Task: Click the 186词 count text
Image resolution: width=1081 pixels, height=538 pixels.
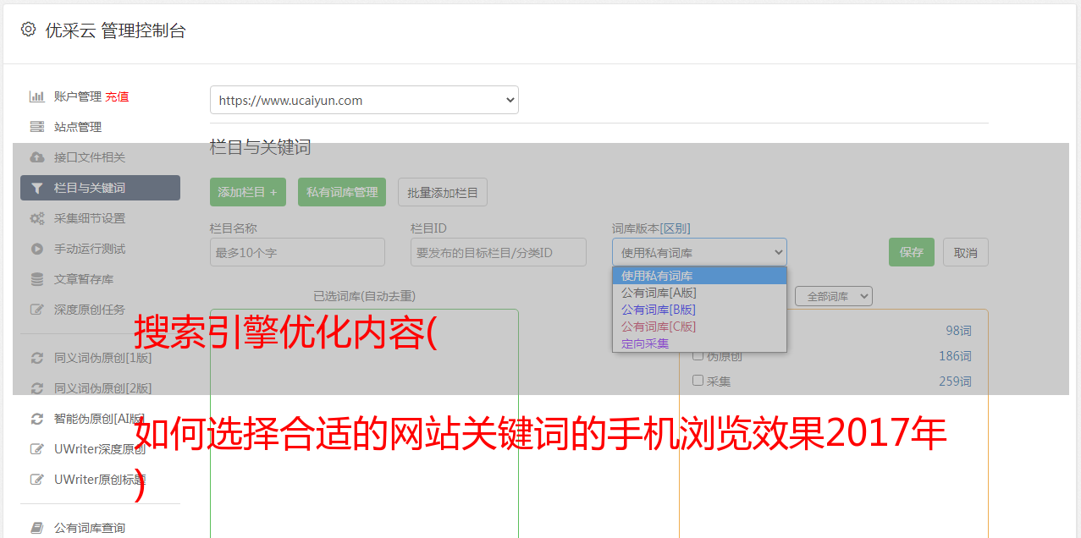Action: tap(955, 356)
